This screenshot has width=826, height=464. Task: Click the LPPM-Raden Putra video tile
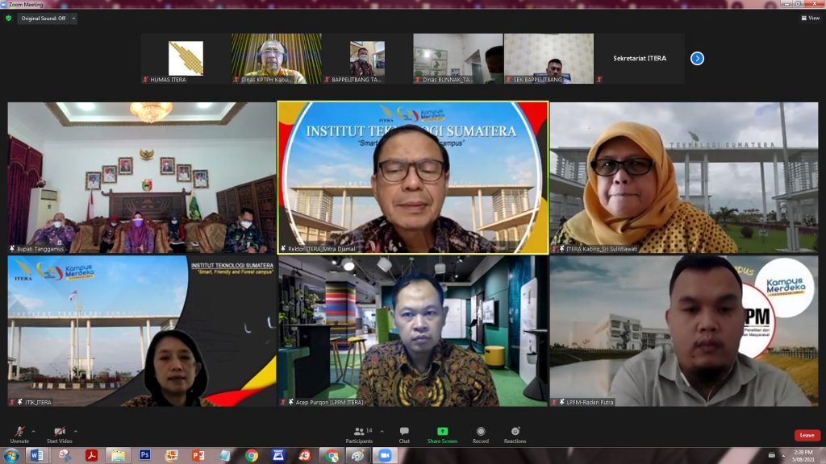click(x=684, y=331)
